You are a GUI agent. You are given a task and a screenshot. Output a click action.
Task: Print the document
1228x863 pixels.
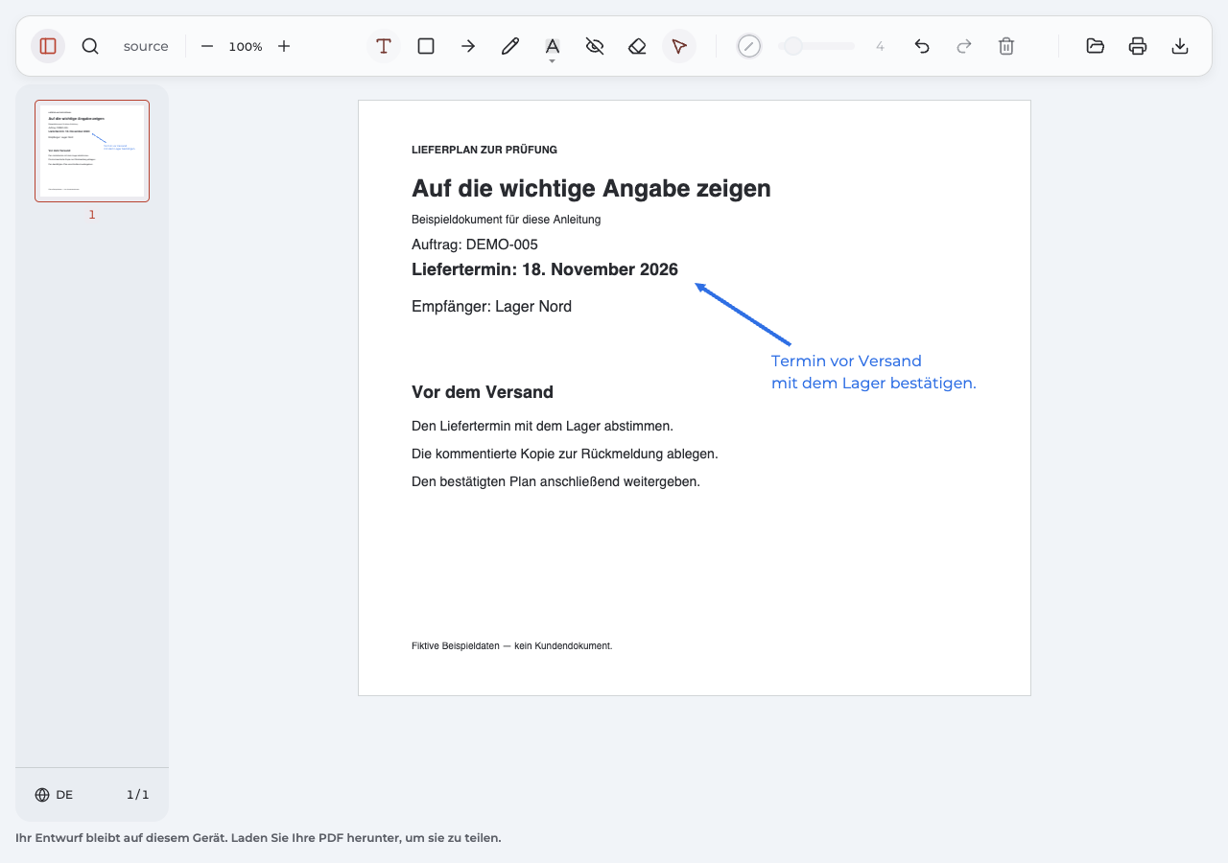(x=1138, y=46)
